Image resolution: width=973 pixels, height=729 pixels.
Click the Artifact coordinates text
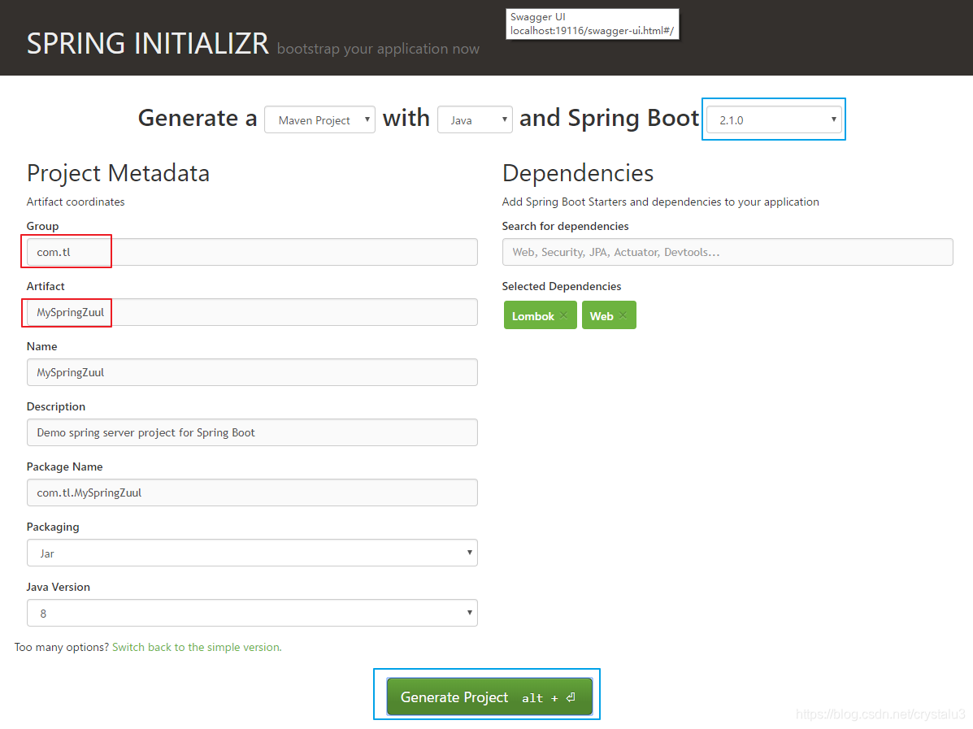pos(76,202)
